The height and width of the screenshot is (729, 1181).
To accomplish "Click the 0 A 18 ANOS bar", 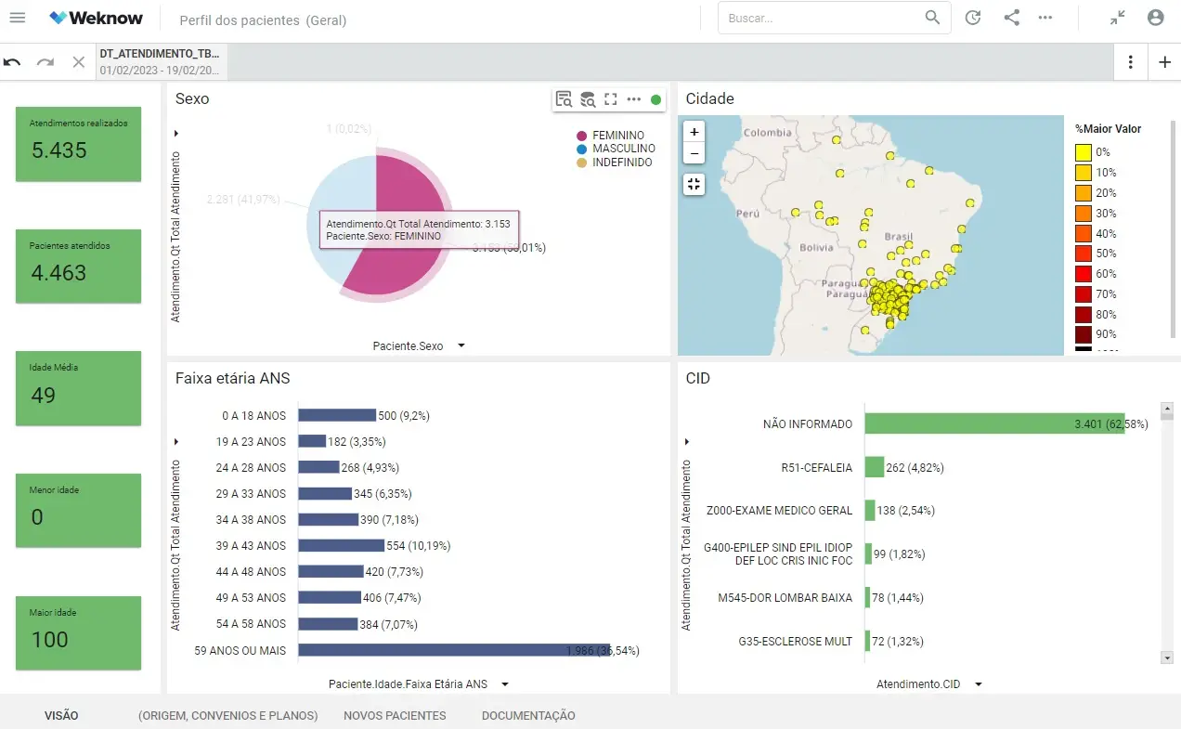I will (x=337, y=415).
